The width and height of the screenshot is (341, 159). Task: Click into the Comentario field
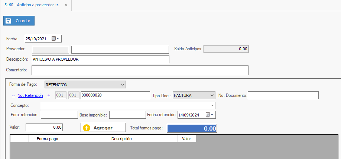pos(140,70)
